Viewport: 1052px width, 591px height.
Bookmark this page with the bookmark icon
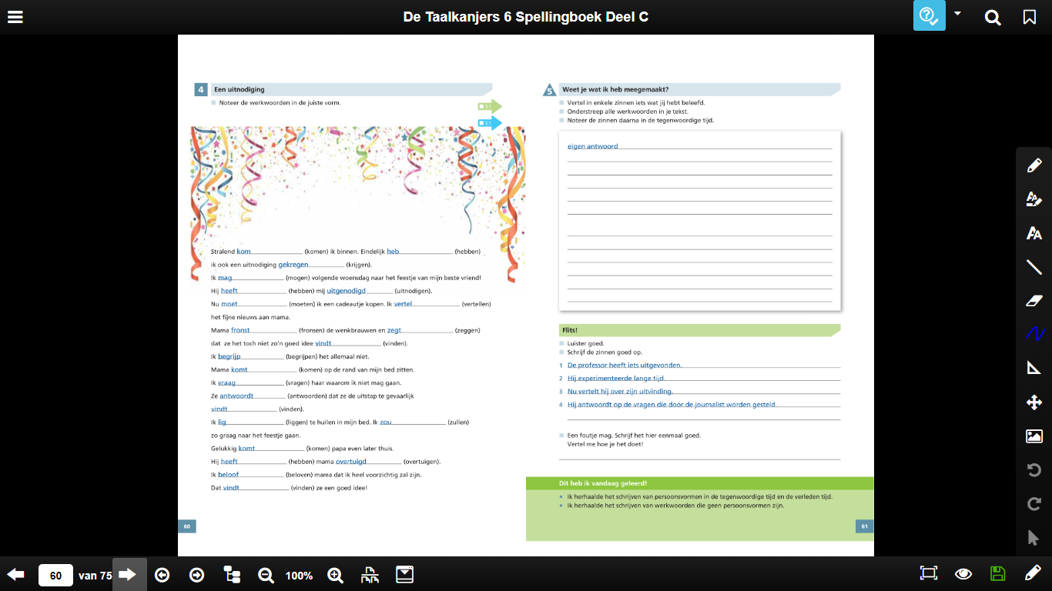coord(1030,17)
